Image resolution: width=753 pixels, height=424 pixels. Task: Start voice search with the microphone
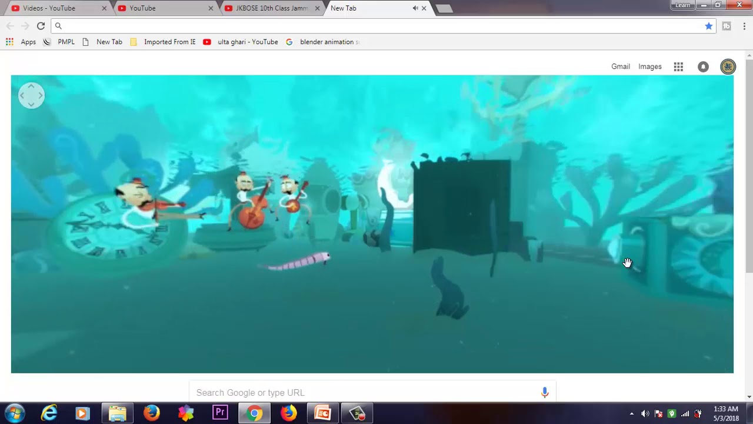[x=545, y=392]
